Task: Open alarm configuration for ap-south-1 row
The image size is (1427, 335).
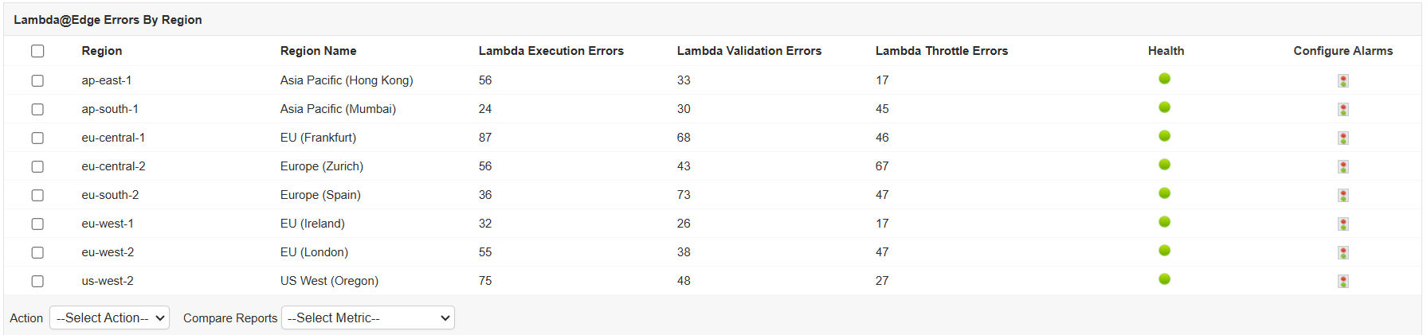Action: pos(1343,109)
